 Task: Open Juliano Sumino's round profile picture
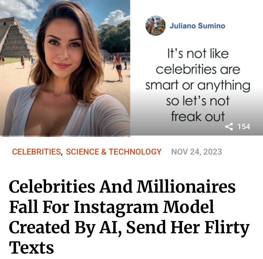click(x=156, y=26)
